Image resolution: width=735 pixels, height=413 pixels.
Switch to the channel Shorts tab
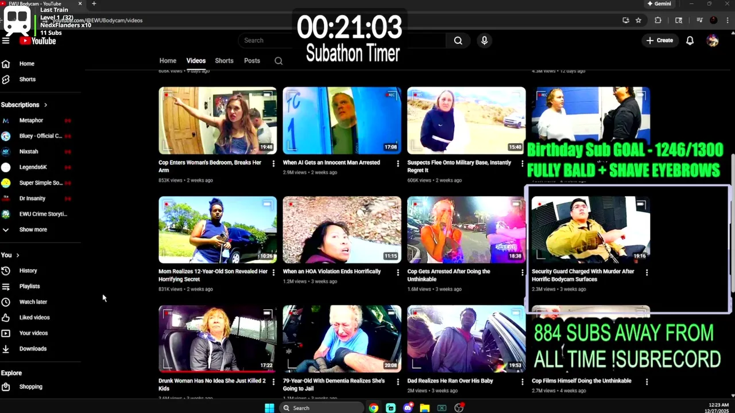[x=224, y=61]
